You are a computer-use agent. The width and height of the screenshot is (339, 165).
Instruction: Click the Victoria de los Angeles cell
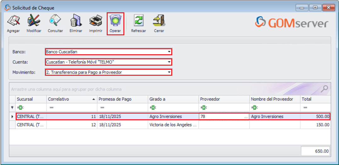click(173, 125)
